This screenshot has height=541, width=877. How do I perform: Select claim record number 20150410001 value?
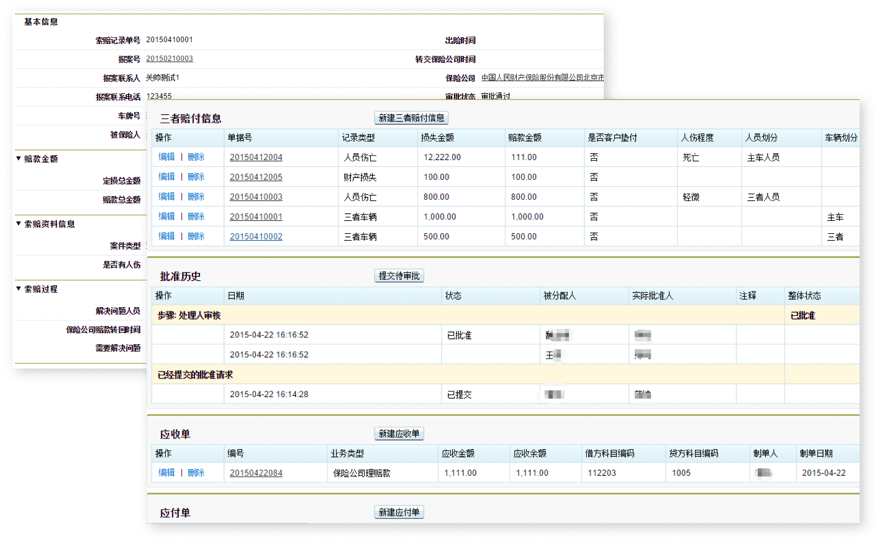tap(170, 40)
